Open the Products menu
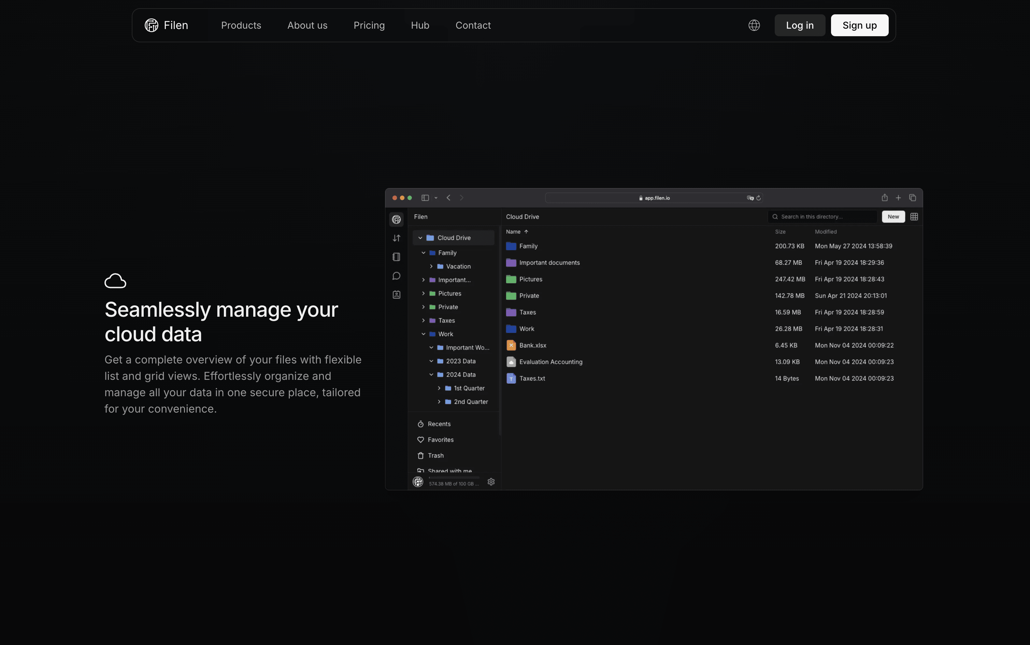Viewport: 1030px width, 645px height. coord(241,25)
